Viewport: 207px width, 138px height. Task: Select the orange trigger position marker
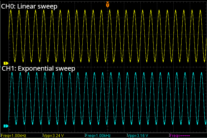[x=107, y=5]
